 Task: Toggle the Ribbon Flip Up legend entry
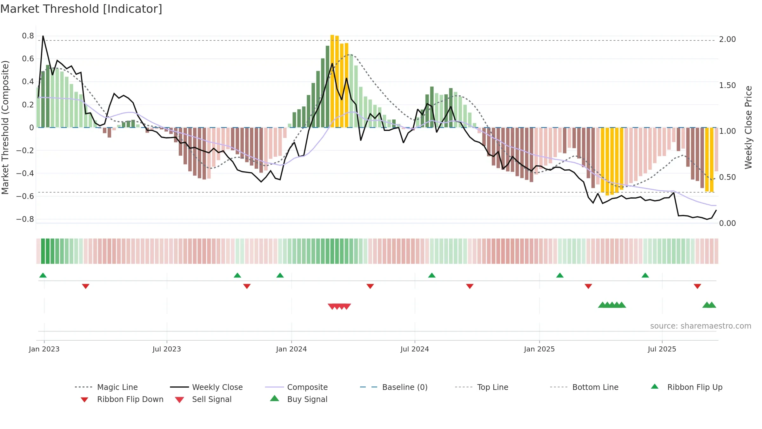(686, 387)
